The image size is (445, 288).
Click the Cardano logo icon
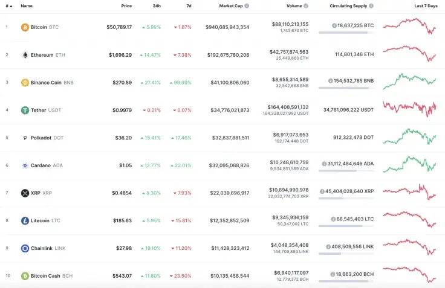coord(25,165)
